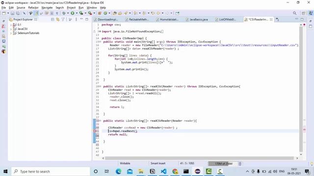Expand the 0.1 project tree node
314x176 pixels.
pos(11,25)
